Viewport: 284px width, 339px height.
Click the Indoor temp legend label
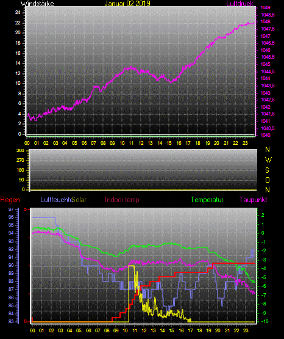[122, 200]
